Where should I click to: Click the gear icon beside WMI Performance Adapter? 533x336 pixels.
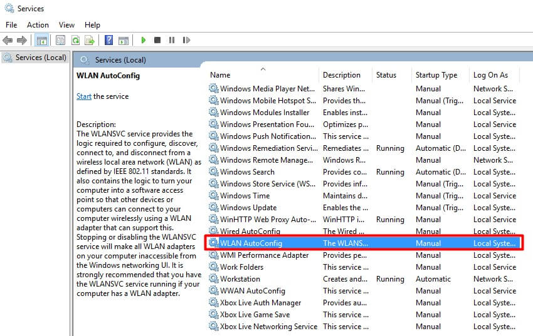213,255
